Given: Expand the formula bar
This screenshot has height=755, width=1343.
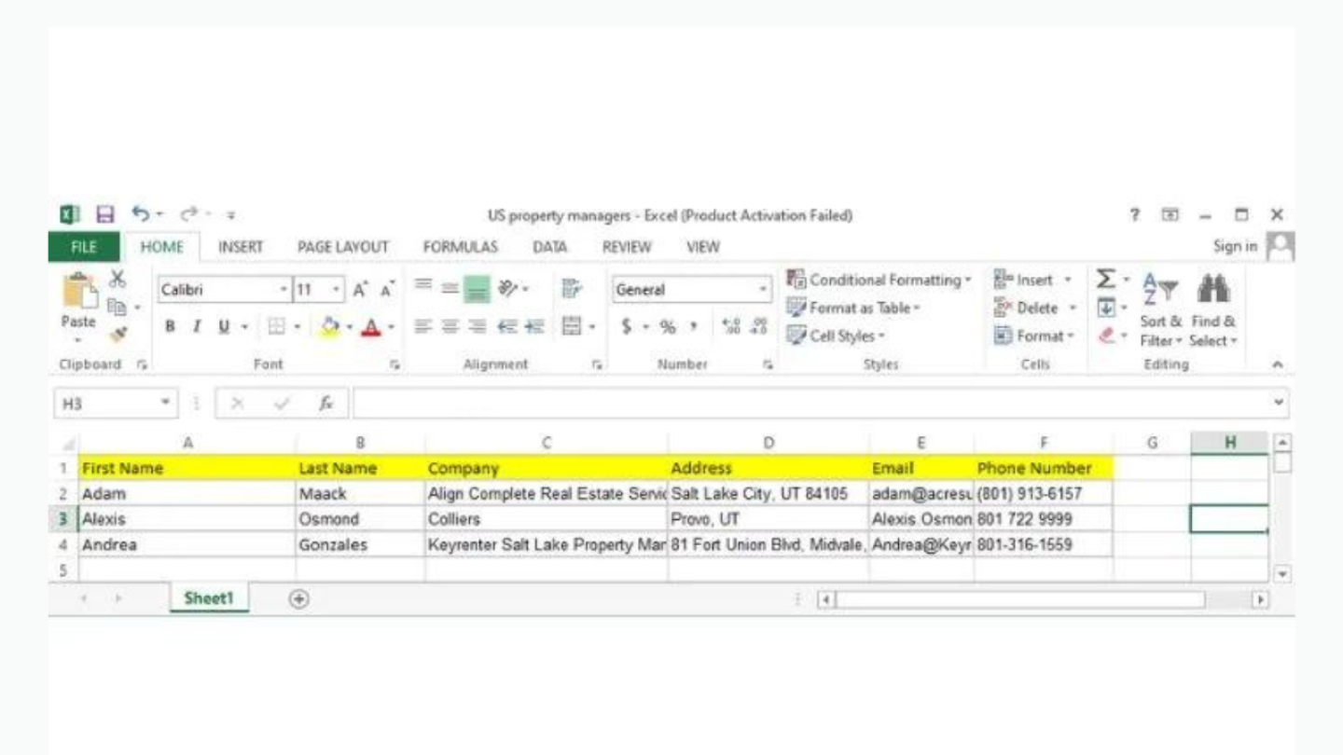Looking at the screenshot, I should (1279, 403).
